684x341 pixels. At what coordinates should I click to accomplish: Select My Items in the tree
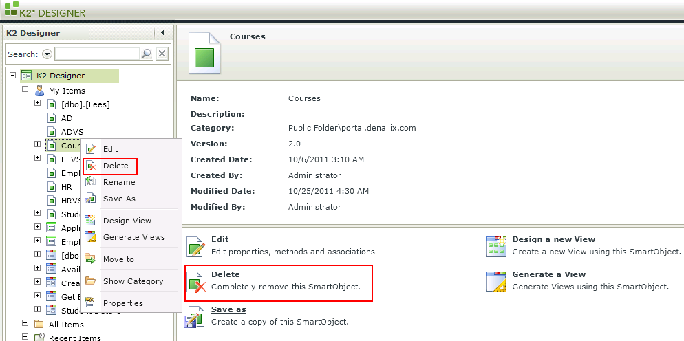pyautogui.click(x=67, y=91)
